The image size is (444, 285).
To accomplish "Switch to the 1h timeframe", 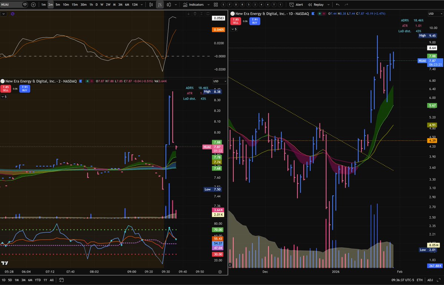I will tap(91, 5).
